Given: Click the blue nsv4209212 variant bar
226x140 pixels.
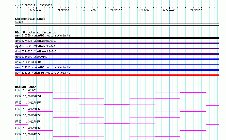Looking at the screenshot, I should point(117,70).
